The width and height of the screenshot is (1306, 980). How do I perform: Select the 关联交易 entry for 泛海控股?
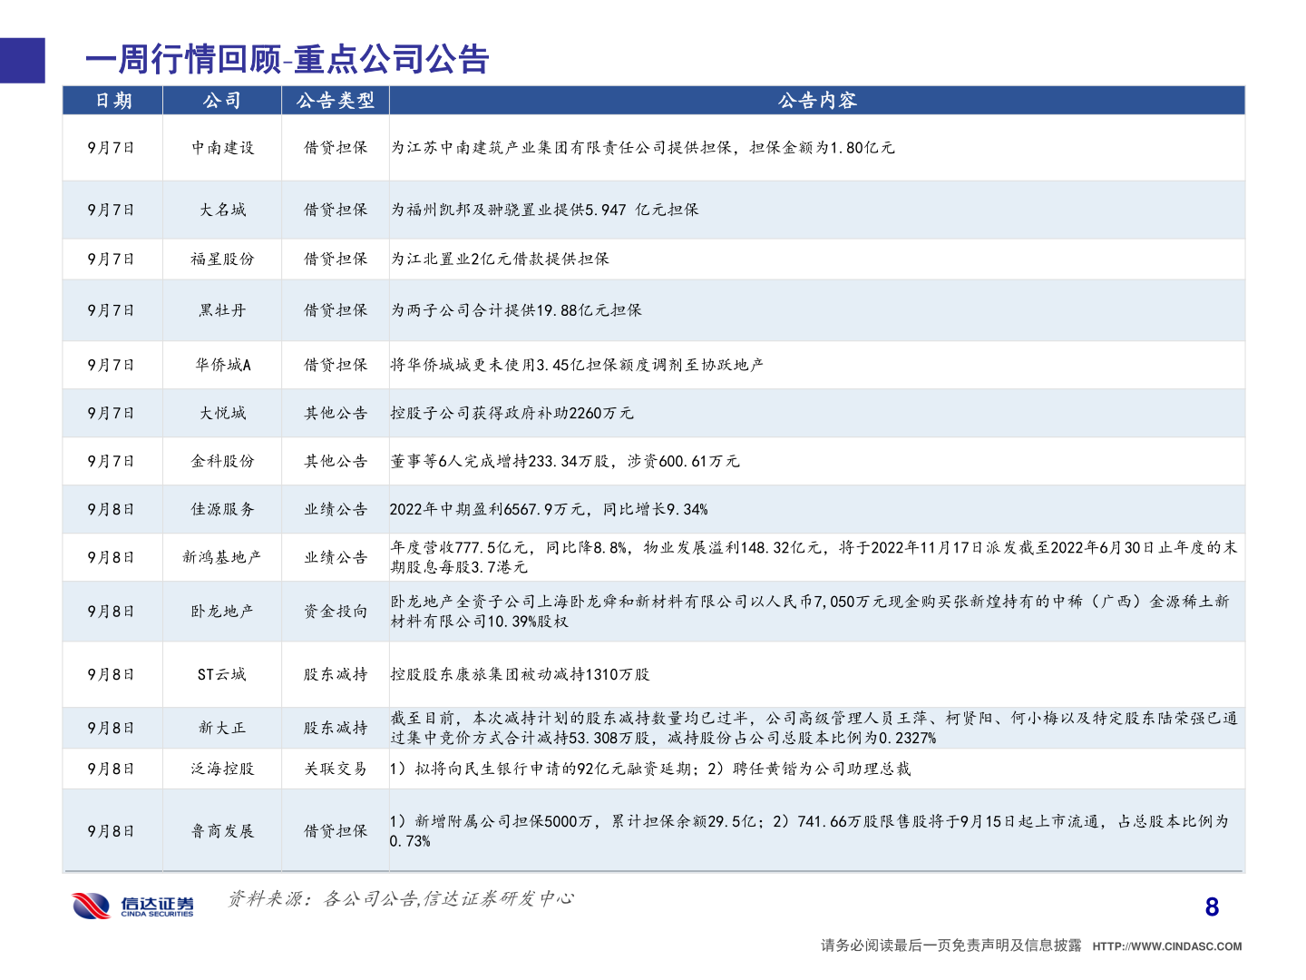tap(335, 768)
